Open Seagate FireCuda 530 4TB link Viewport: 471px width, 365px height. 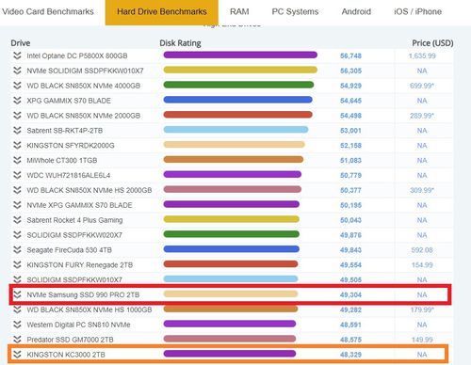69,250
